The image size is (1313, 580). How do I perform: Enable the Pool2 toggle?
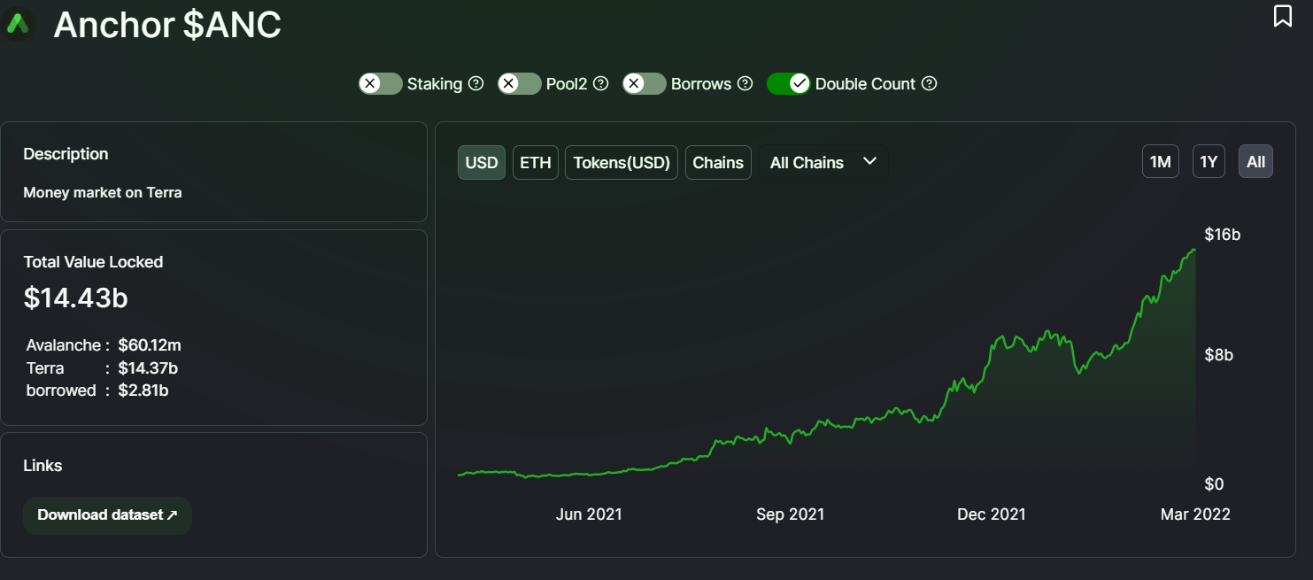519,83
